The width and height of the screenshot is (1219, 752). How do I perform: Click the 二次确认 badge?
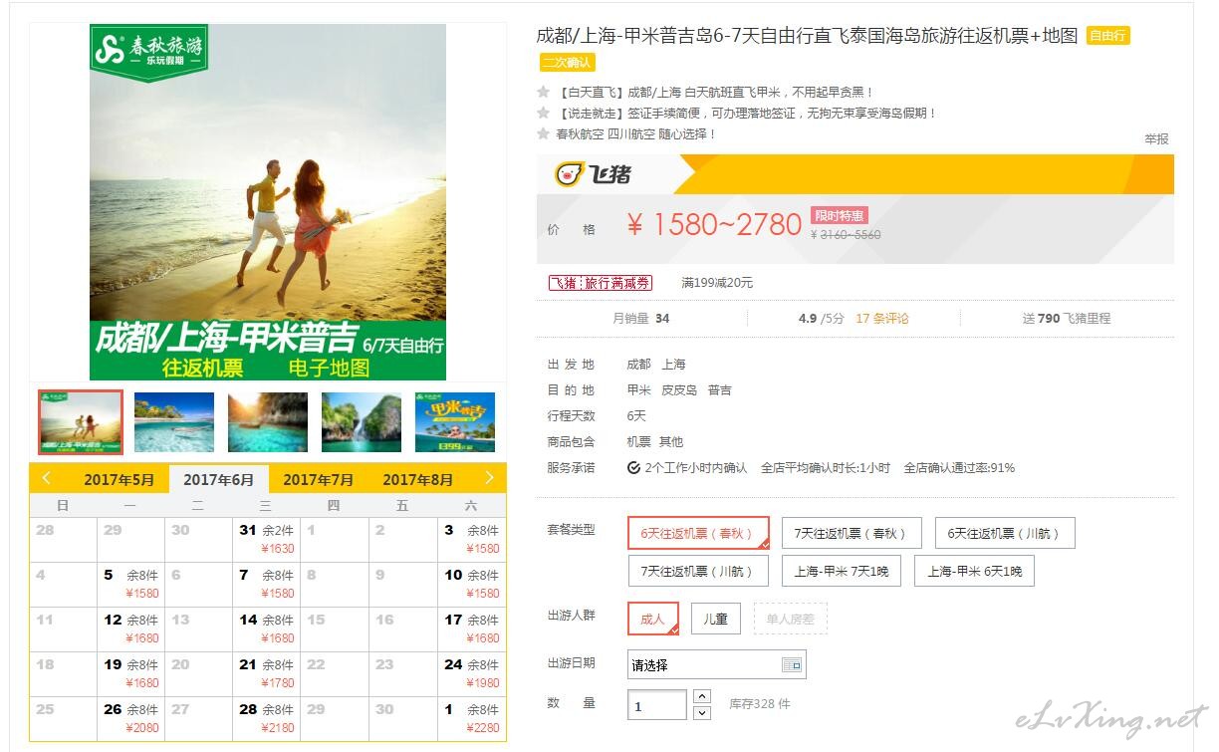(x=568, y=62)
